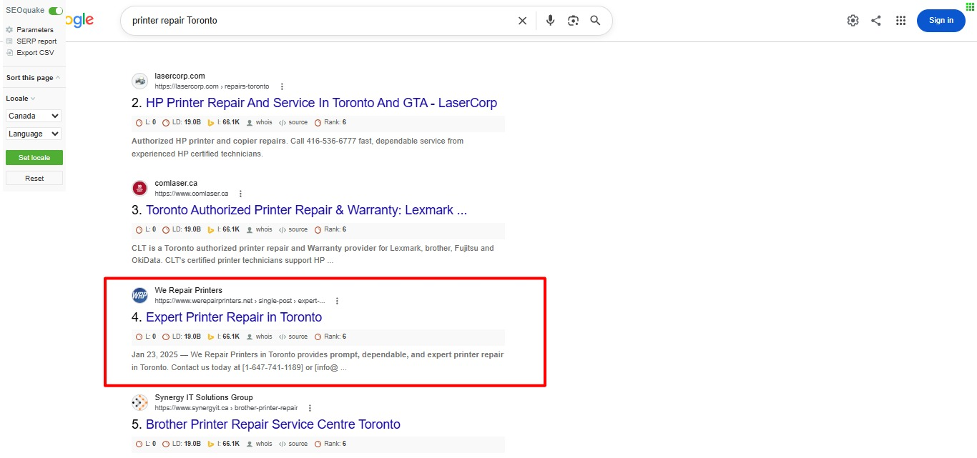View source for the Synergy IT result
The width and height of the screenshot is (977, 458).
click(x=293, y=444)
